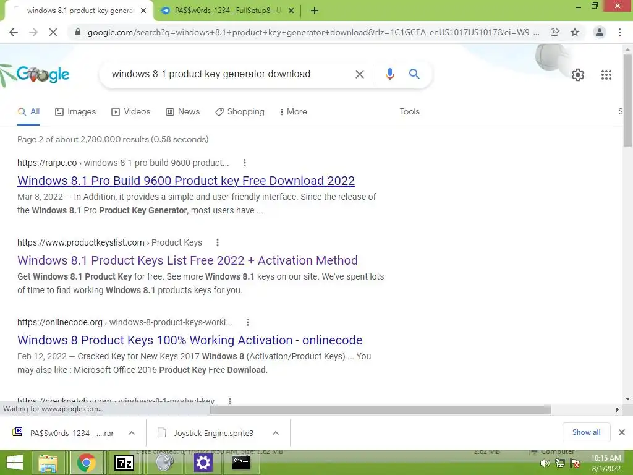Stop loading the page
This screenshot has width=633, height=475.
(53, 32)
